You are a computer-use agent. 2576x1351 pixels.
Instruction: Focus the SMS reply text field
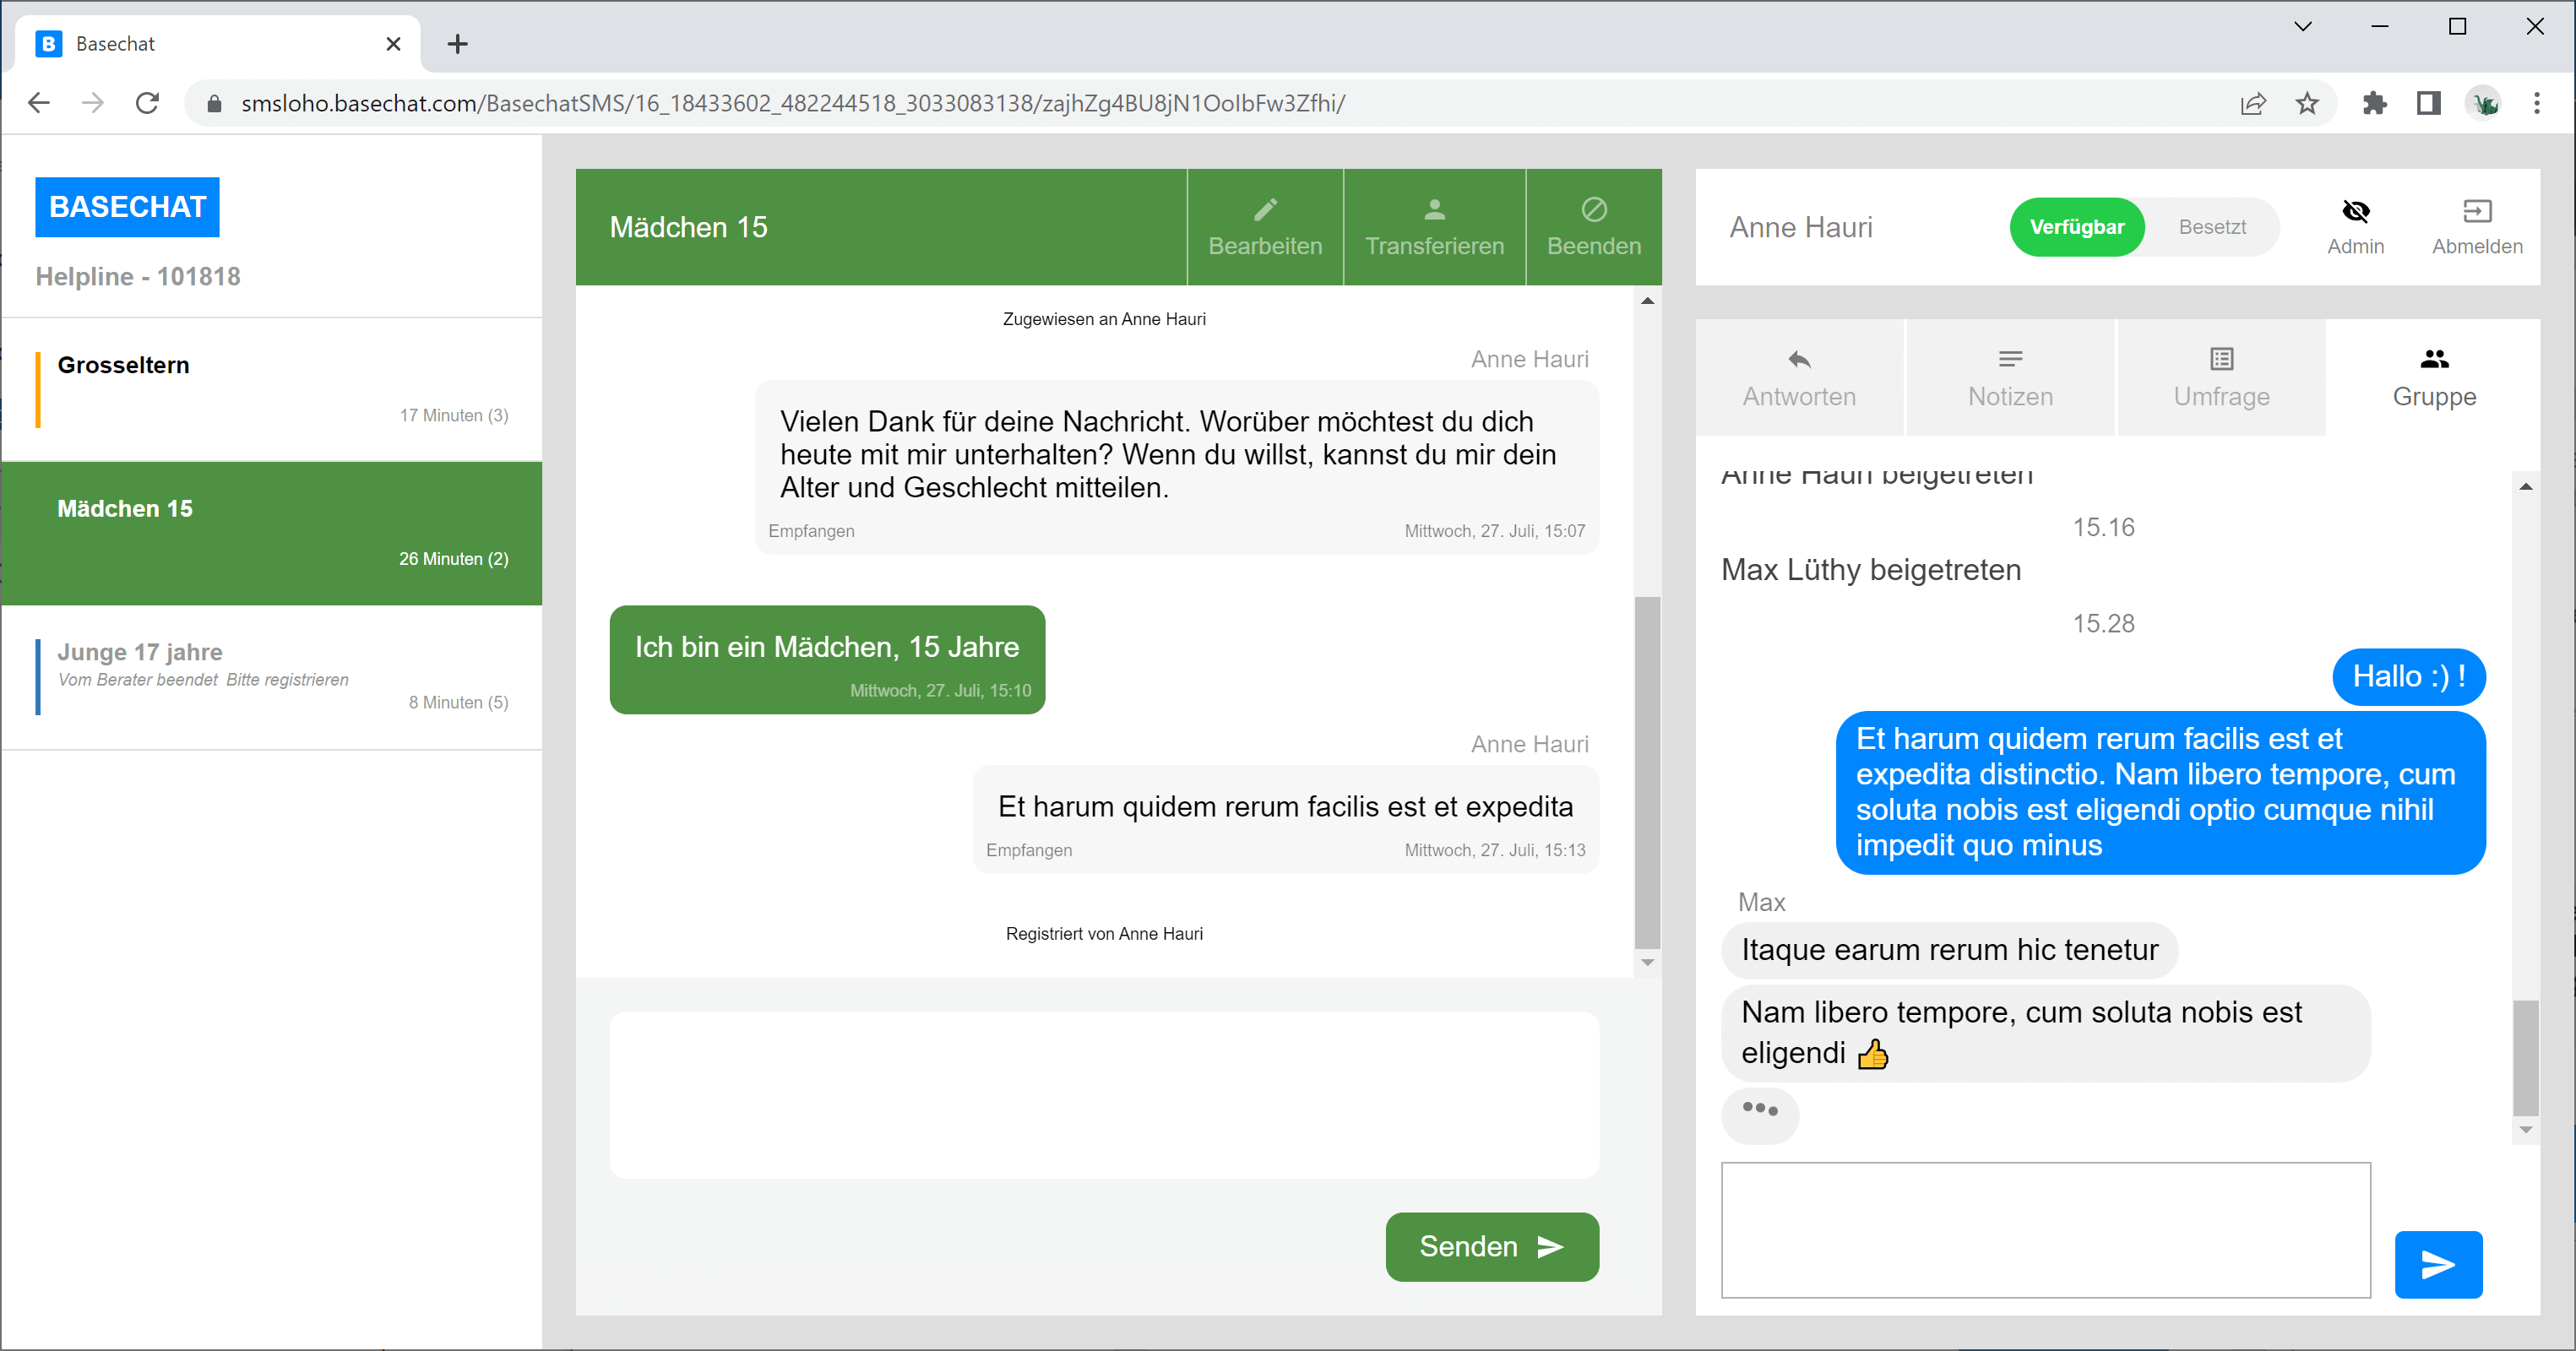point(1103,1094)
